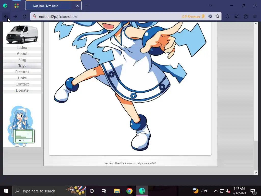This screenshot has height=196, width=261.
Task: Open the weather 70°F widget
Action: (200, 191)
